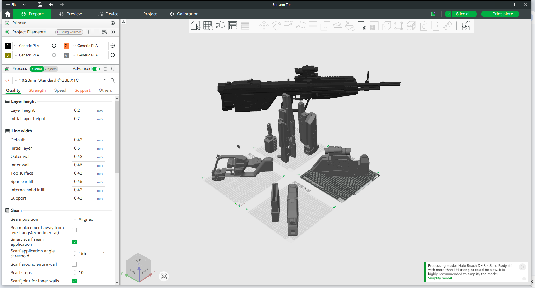
Task: Open filament 1 Generic PLA dropdown
Action: (x=31, y=46)
